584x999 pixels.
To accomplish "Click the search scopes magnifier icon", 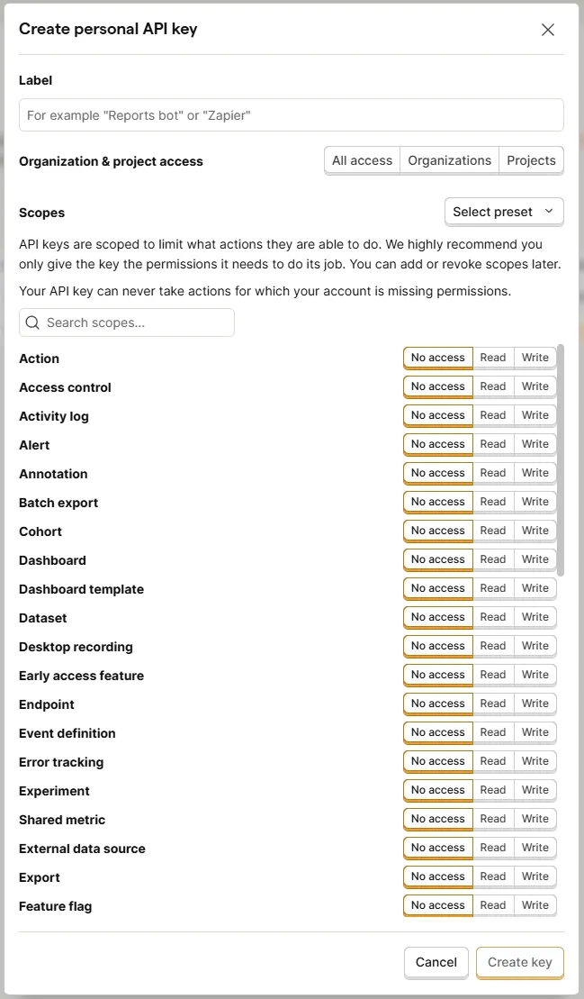I will pyautogui.click(x=33, y=322).
